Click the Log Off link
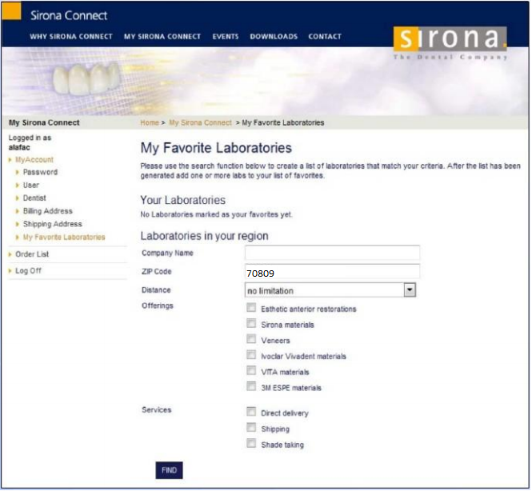 click(x=28, y=271)
